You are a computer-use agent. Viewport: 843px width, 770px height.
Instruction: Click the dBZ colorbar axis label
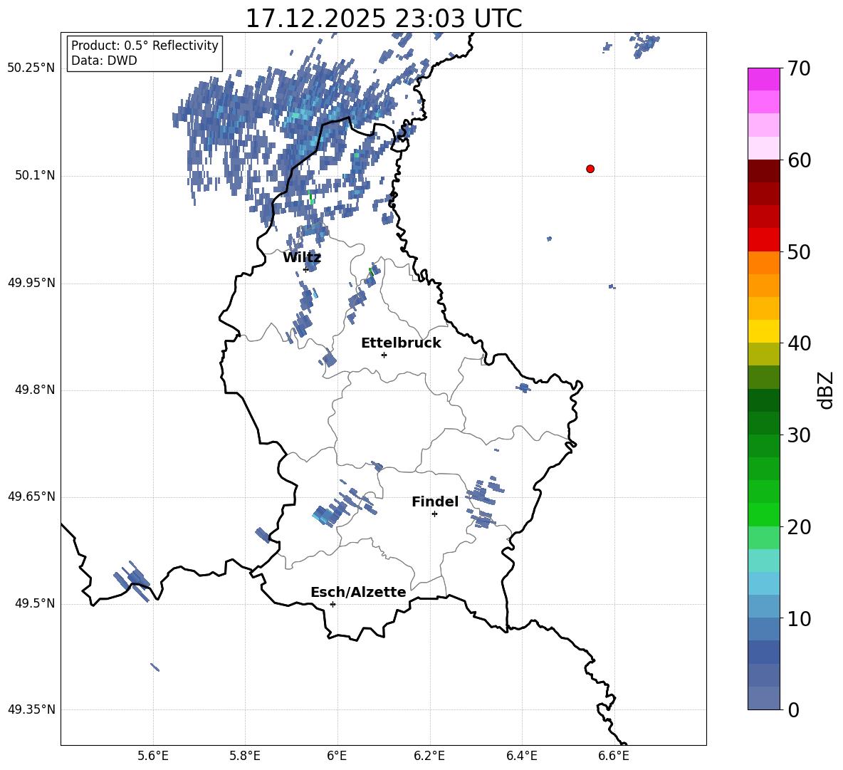(x=826, y=390)
